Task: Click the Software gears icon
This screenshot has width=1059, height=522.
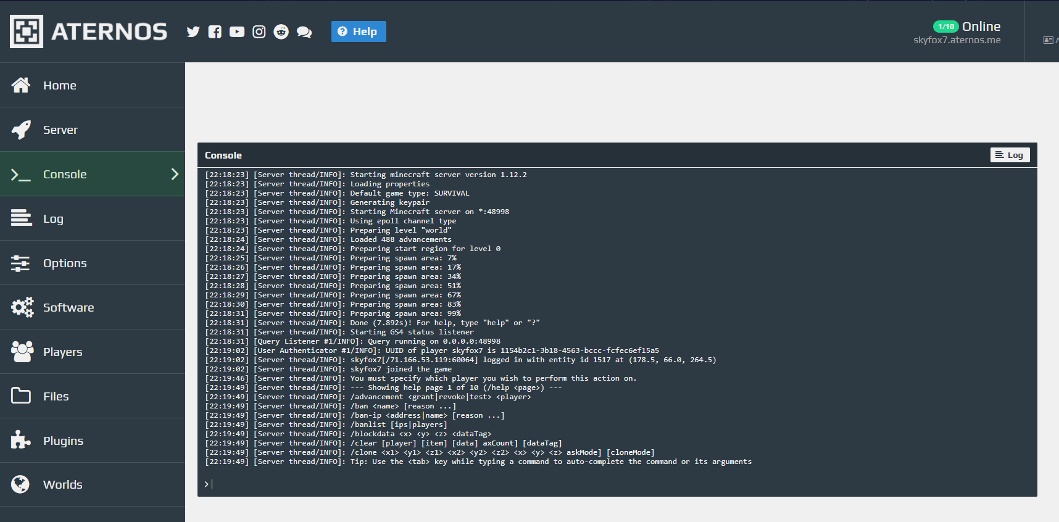Action: point(22,307)
